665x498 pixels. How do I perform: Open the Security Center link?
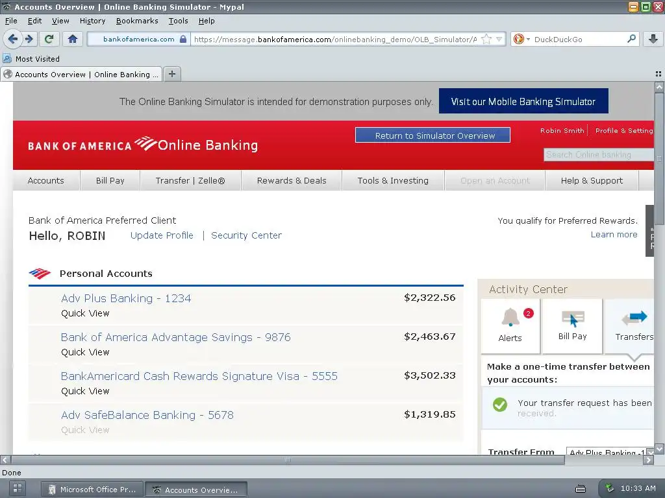[x=246, y=235]
